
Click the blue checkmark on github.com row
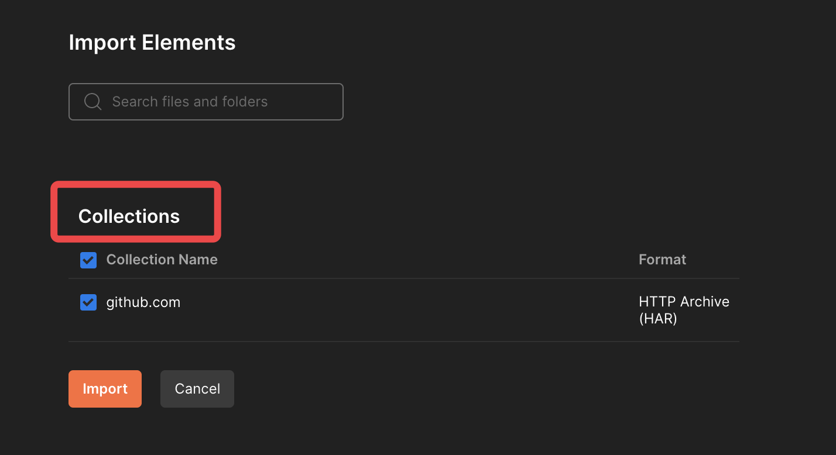tap(88, 302)
